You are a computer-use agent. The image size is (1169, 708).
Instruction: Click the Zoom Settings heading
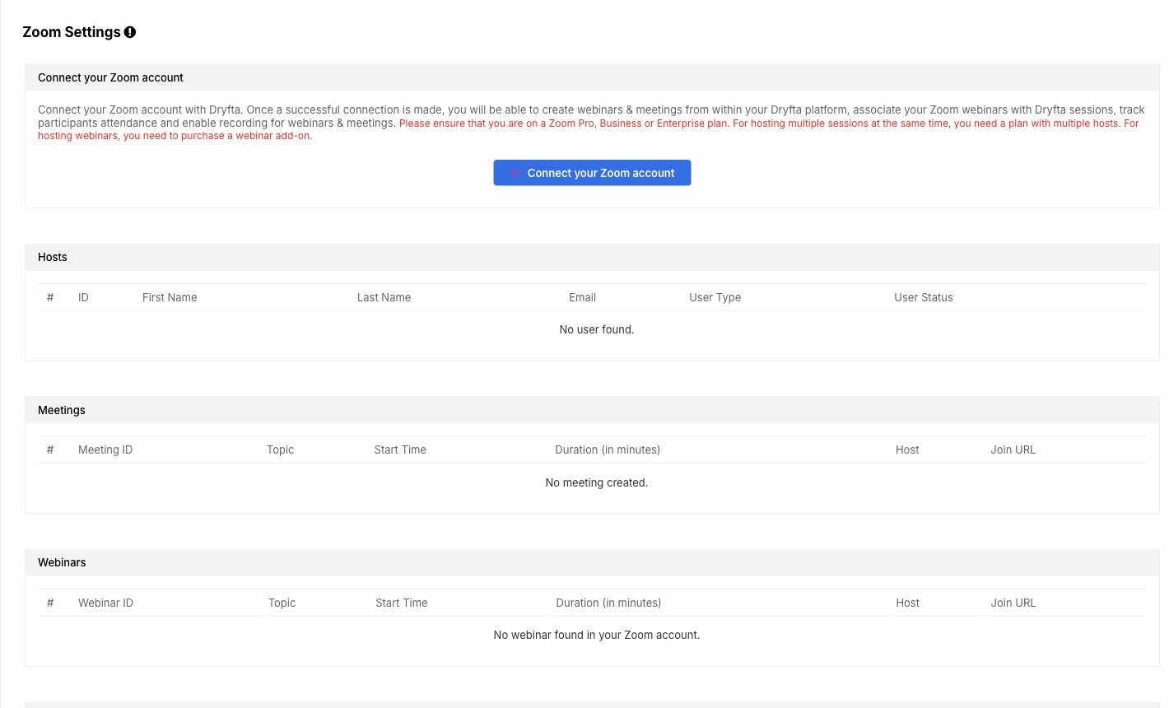point(72,32)
